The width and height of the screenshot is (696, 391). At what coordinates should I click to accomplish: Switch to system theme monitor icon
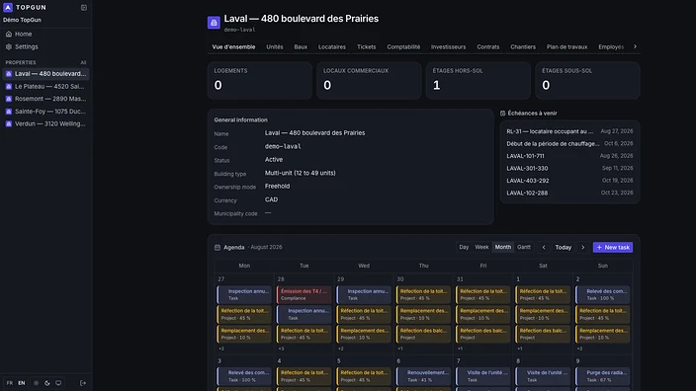tap(58, 383)
